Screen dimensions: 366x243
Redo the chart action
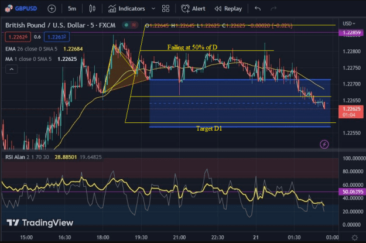273,9
